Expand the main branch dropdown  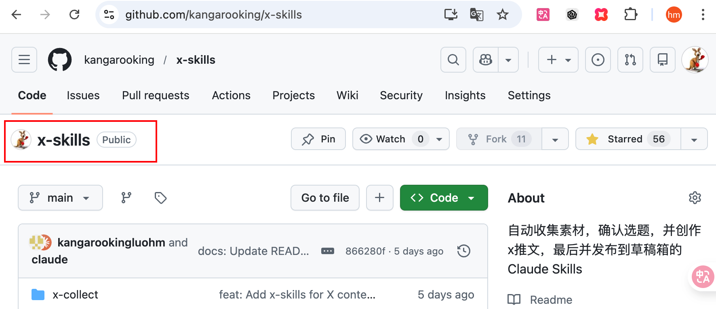(60, 198)
